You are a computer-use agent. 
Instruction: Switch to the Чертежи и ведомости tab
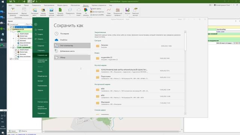99,5
